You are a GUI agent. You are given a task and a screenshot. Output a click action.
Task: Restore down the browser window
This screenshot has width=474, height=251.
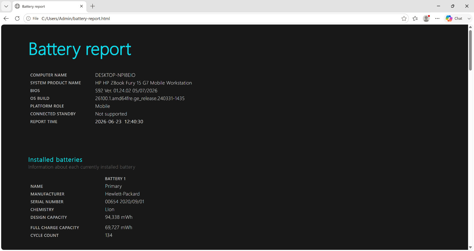pos(453,6)
